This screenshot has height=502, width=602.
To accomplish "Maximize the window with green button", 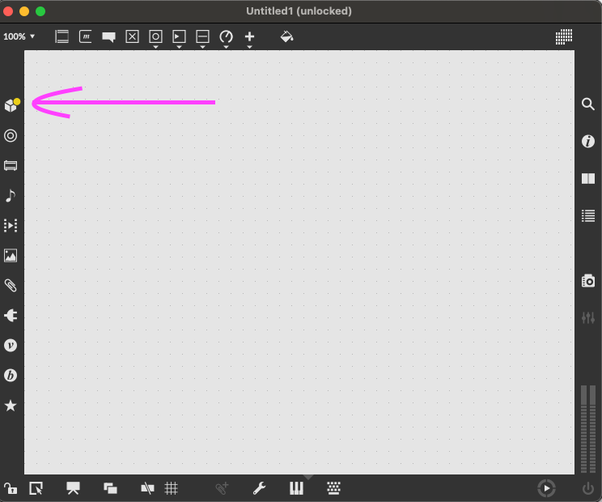I will [x=40, y=11].
